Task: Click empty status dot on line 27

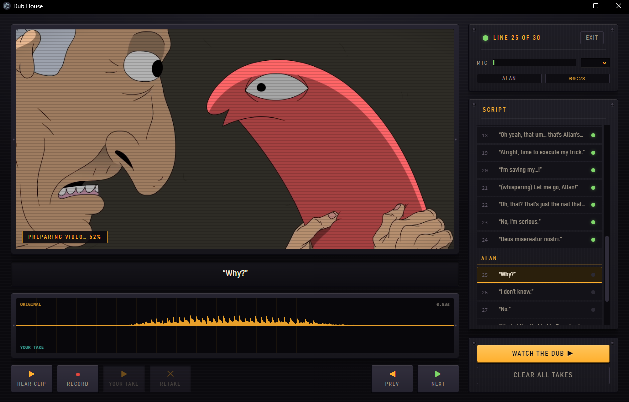Action: [x=593, y=310]
